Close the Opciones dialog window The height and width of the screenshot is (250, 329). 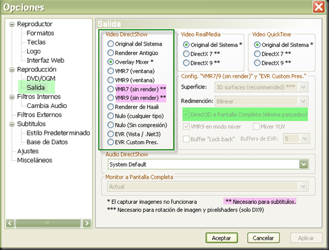point(319,7)
